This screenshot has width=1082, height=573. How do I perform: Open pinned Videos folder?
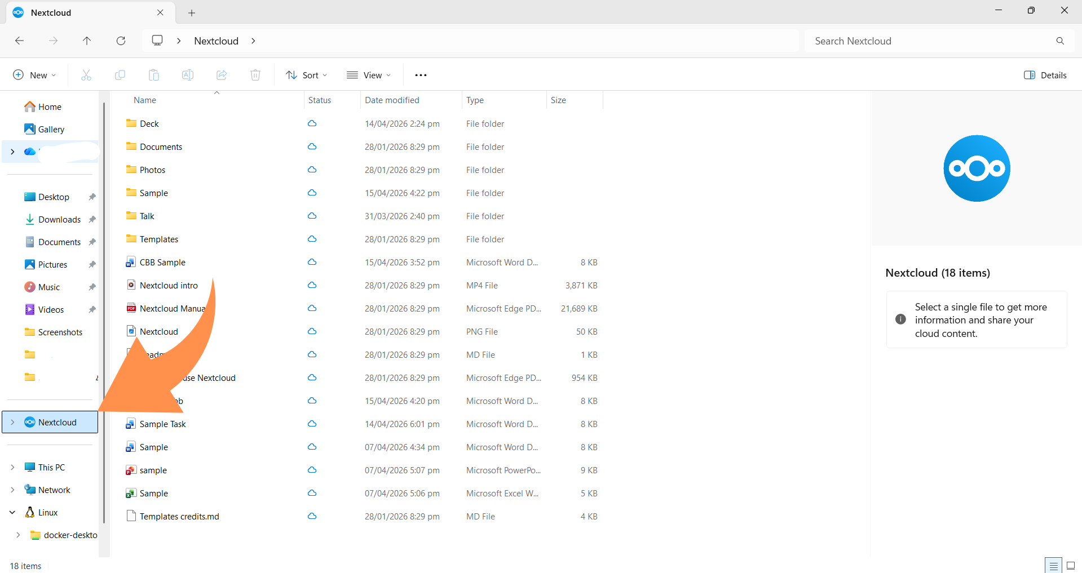(x=51, y=309)
